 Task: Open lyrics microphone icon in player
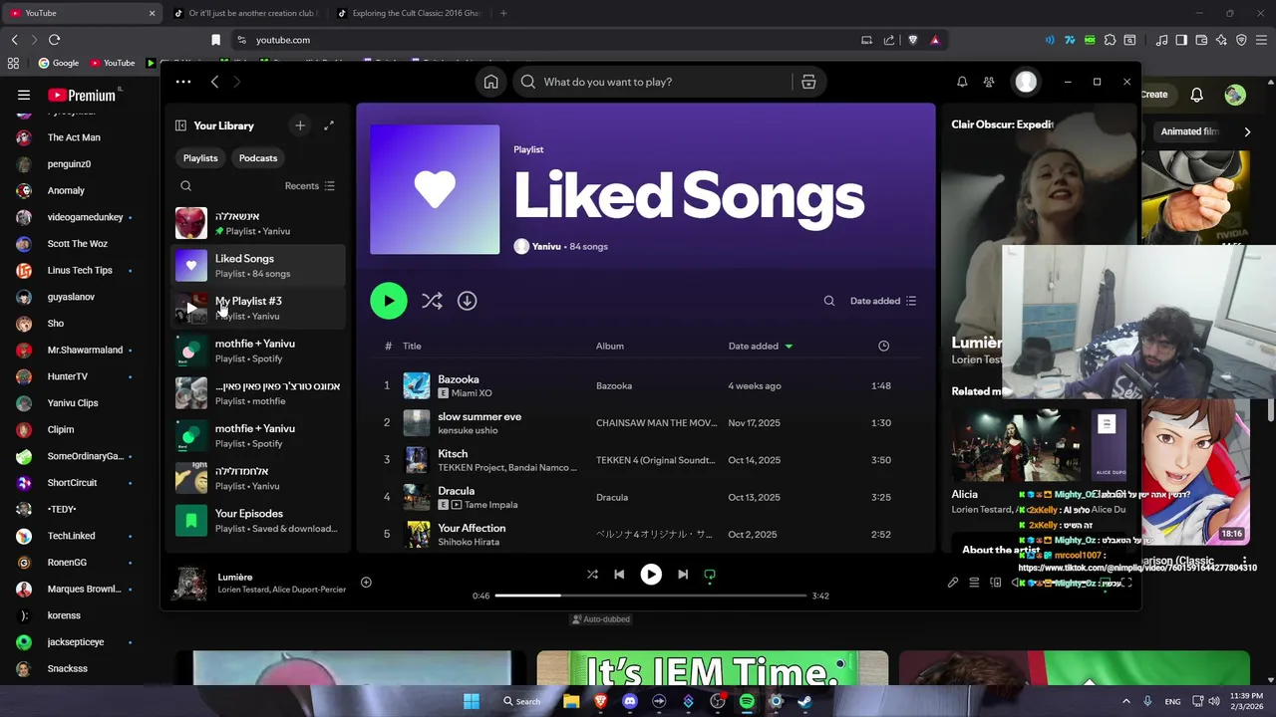[952, 583]
